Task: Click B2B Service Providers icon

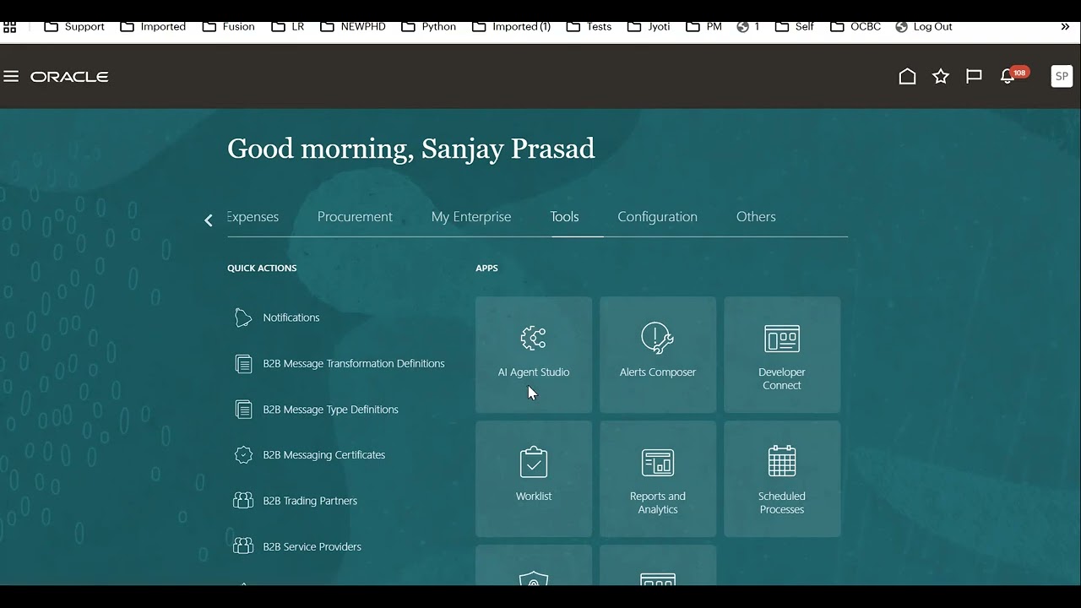Action: pos(243,546)
